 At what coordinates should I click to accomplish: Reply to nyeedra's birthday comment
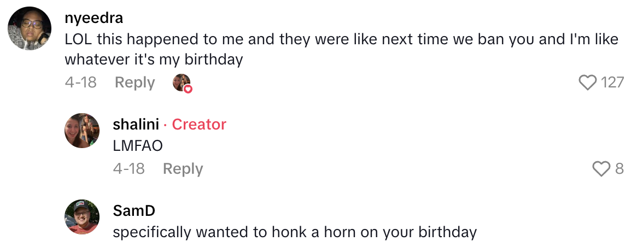click(x=135, y=83)
